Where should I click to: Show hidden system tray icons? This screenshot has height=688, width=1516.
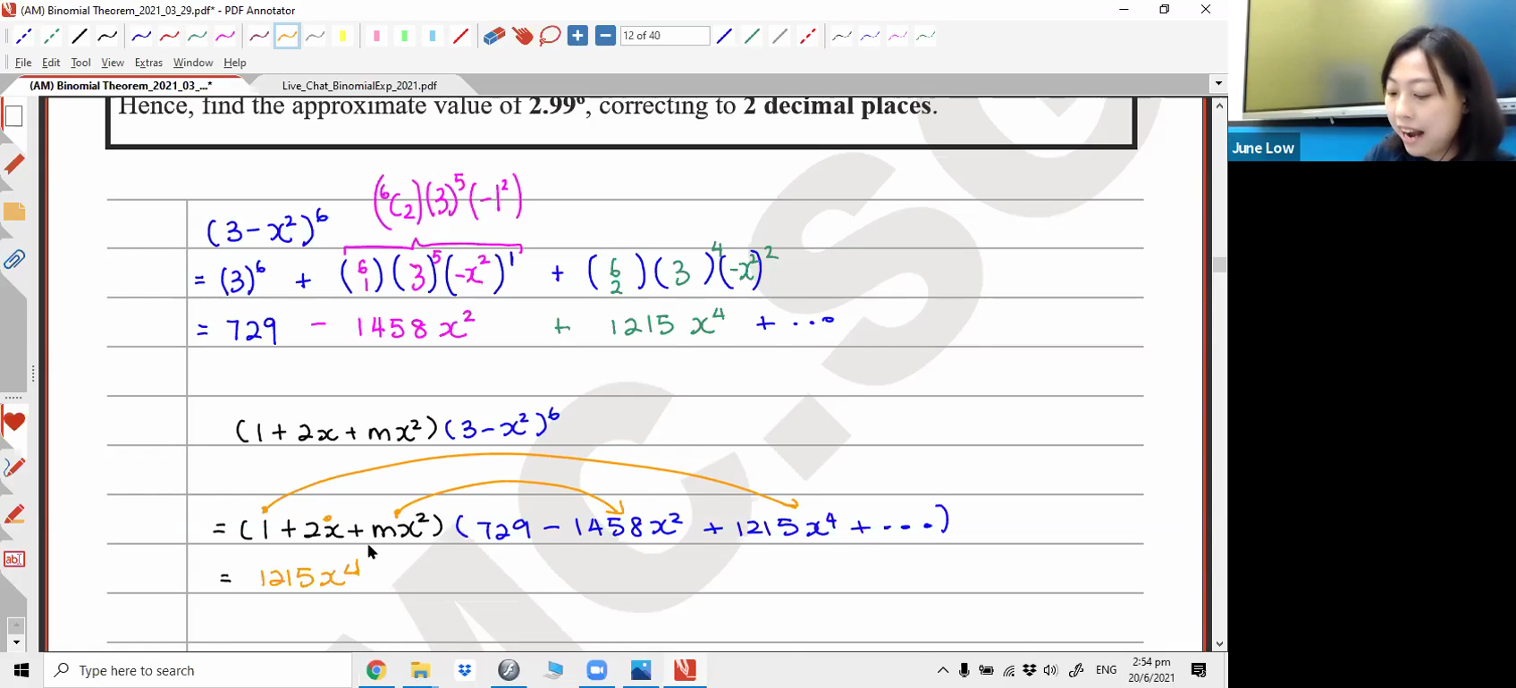tap(943, 670)
